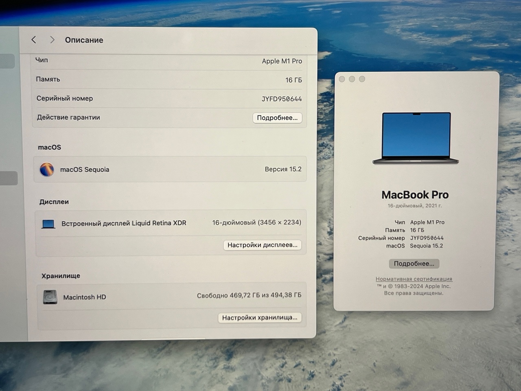The width and height of the screenshot is (521, 391).
Task: Go back with the left chevron arrow
Action: point(34,40)
